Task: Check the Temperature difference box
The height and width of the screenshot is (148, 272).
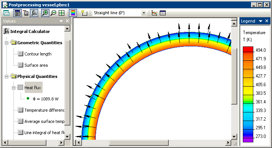Action: [21, 110]
